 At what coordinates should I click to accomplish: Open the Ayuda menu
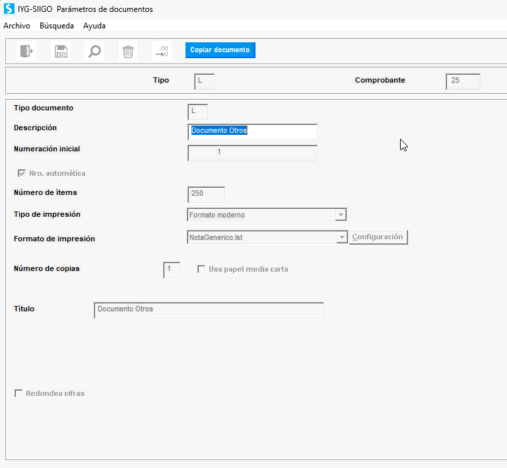(x=94, y=26)
